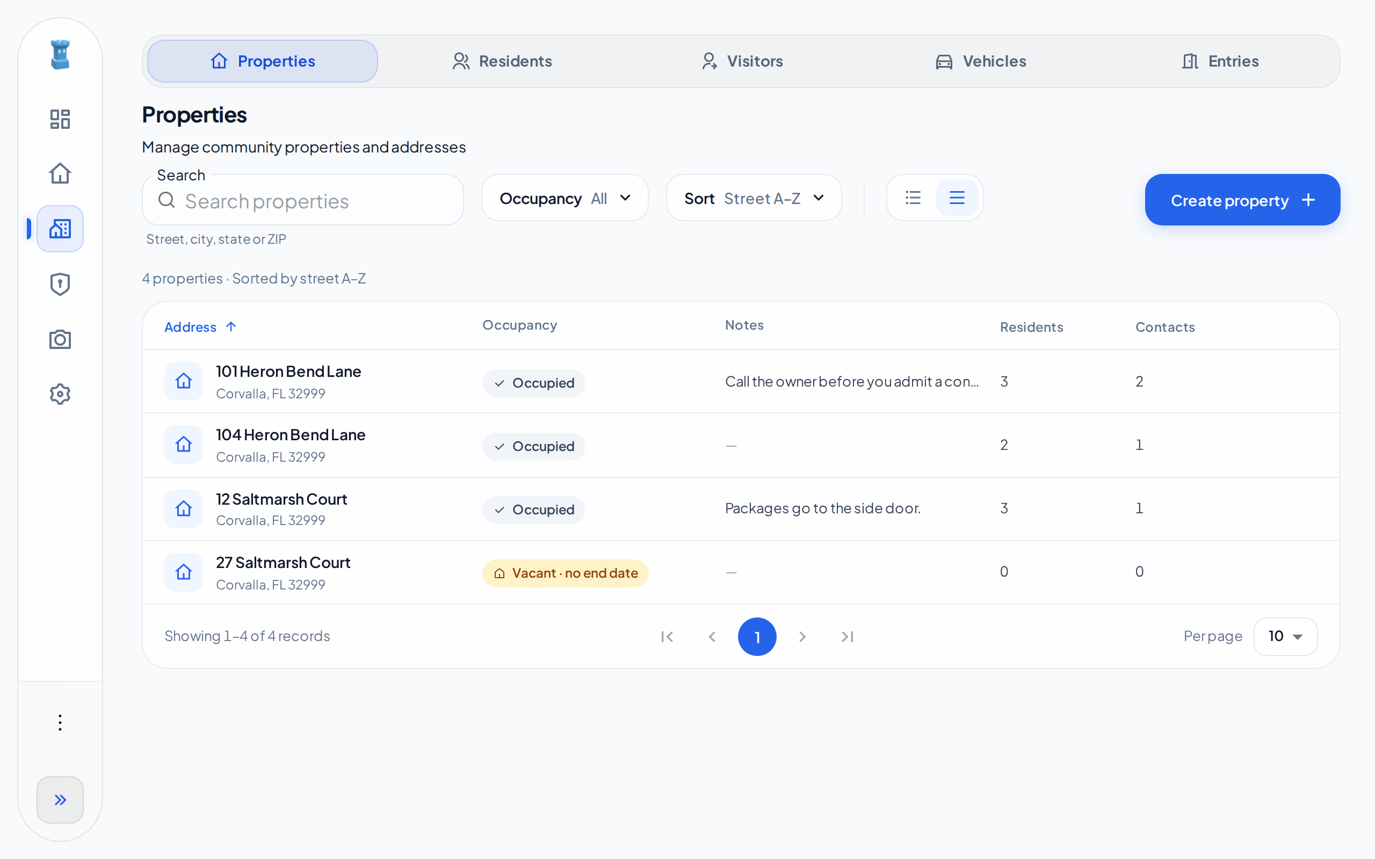Click the three-dot more options icon
Viewport: 1375px width, 859px height.
pos(60,723)
